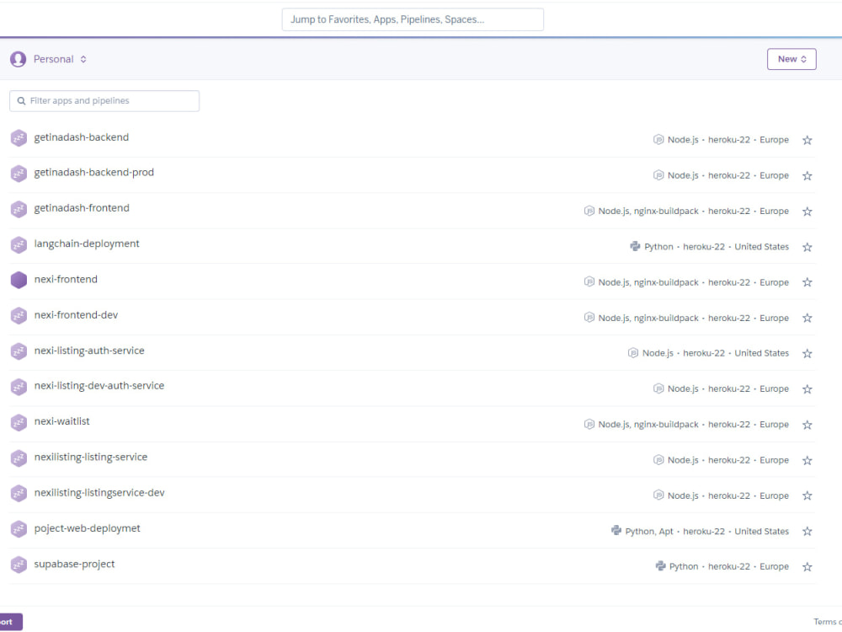The image size is (842, 632).
Task: Click the nexi-listing-dev-auth-service app icon
Action: pyautogui.click(x=19, y=387)
